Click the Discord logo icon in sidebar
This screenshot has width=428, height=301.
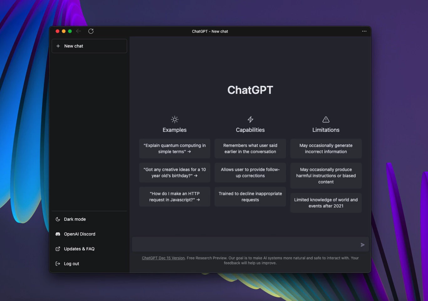[x=58, y=234]
